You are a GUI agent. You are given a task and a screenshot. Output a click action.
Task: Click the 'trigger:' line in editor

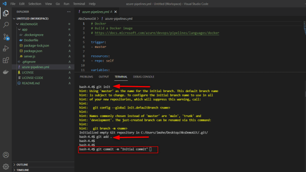[x=98, y=42]
